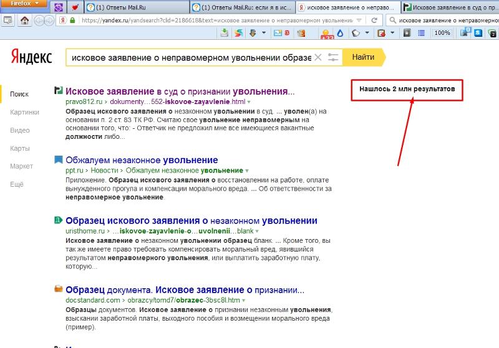
Task: Click the sidebar panel icon left of Home
Action: point(7,21)
